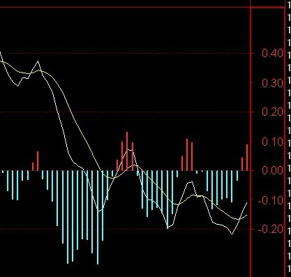Click the red vertical axis border line

(x=251, y=142)
